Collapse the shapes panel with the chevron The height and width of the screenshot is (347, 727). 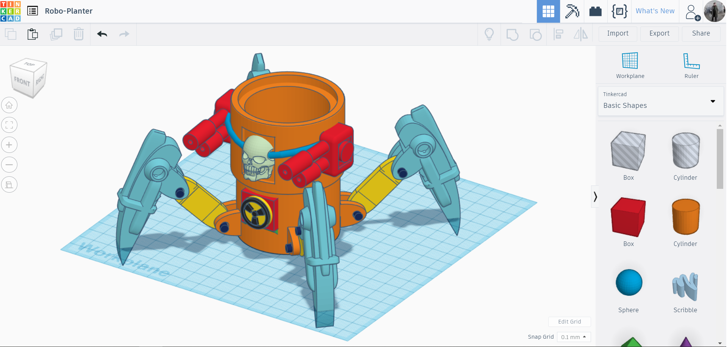pyautogui.click(x=595, y=197)
